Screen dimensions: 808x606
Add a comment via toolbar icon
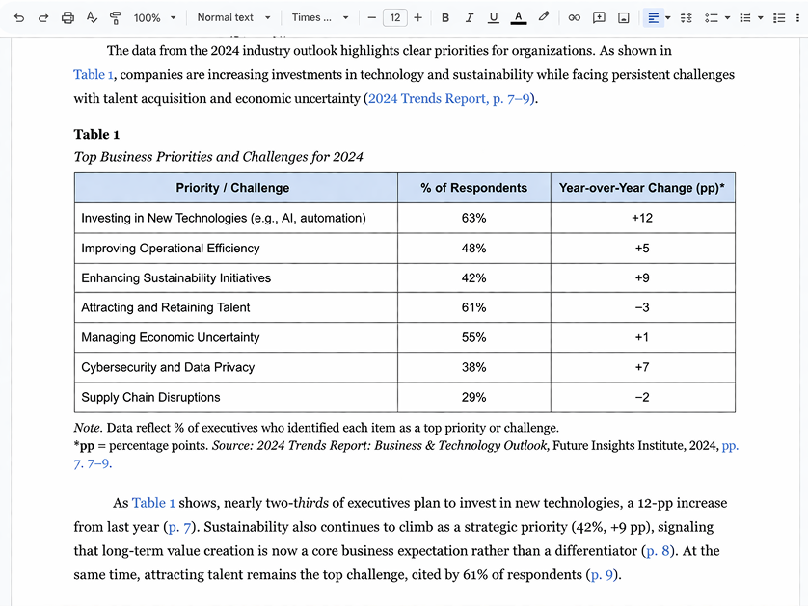point(599,17)
